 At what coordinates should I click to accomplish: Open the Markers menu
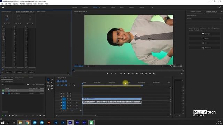22,4
